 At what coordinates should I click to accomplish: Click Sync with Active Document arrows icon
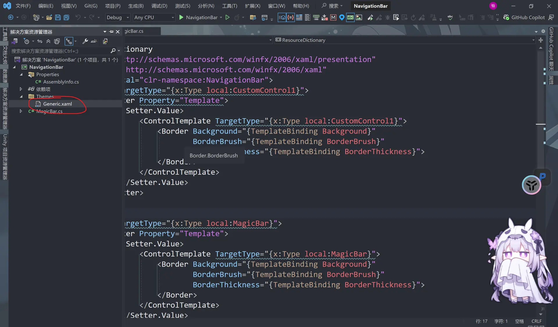coord(40,41)
